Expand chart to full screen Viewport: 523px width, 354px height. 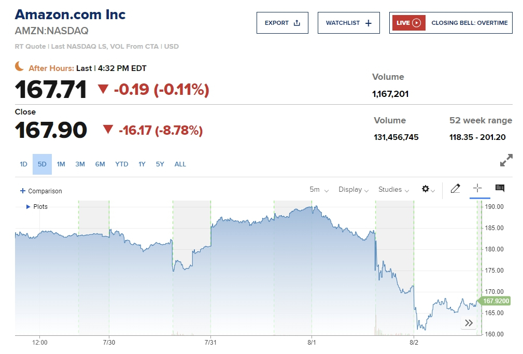pos(506,161)
